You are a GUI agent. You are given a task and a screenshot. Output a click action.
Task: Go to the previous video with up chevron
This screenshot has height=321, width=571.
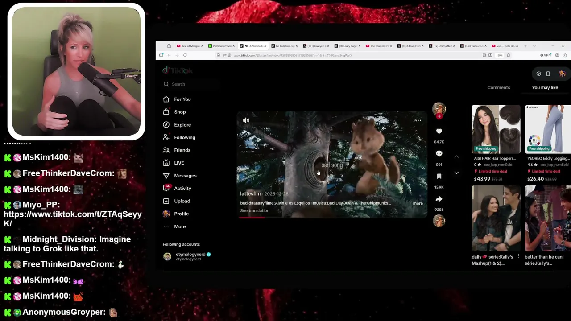[456, 156]
